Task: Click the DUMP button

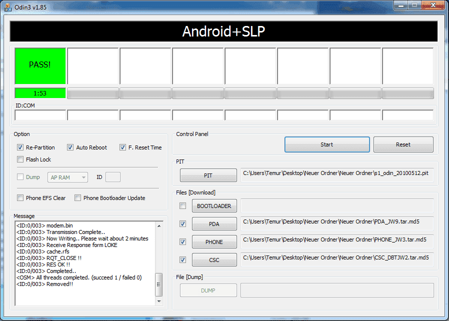Action: pyautogui.click(x=208, y=290)
